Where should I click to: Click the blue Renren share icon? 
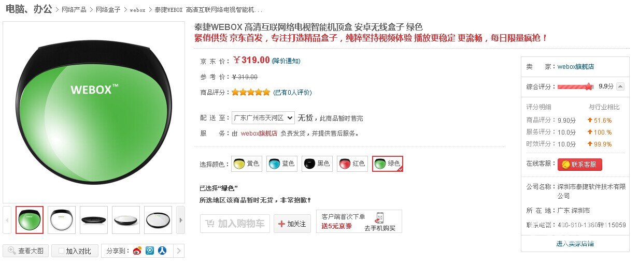pos(163,251)
